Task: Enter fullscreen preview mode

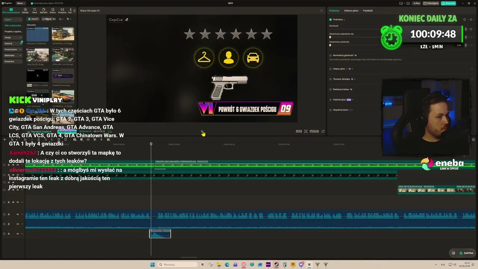Action: pyautogui.click(x=323, y=132)
